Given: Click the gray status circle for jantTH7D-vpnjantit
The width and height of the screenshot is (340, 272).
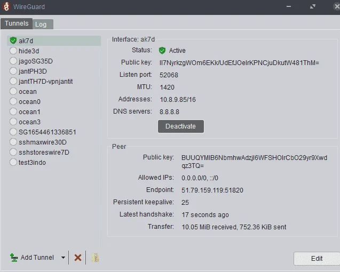Looking at the screenshot, I should click(13, 81).
